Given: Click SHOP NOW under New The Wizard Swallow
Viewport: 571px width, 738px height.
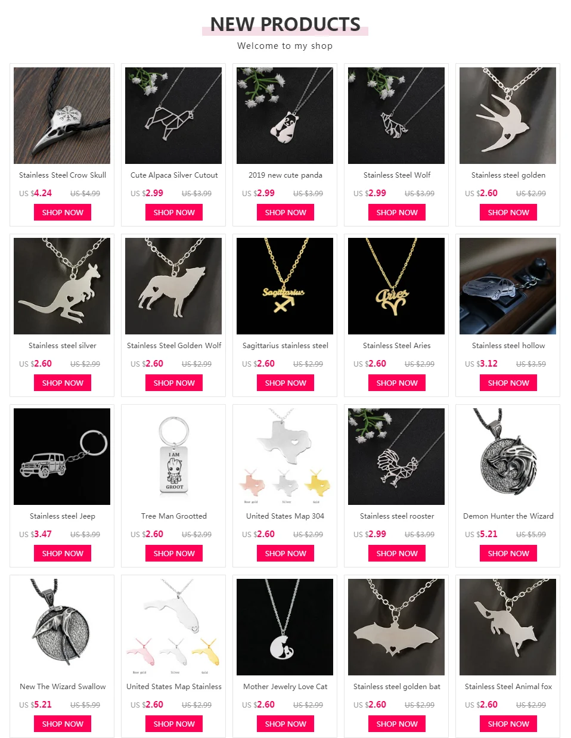Looking at the screenshot, I should [63, 724].
